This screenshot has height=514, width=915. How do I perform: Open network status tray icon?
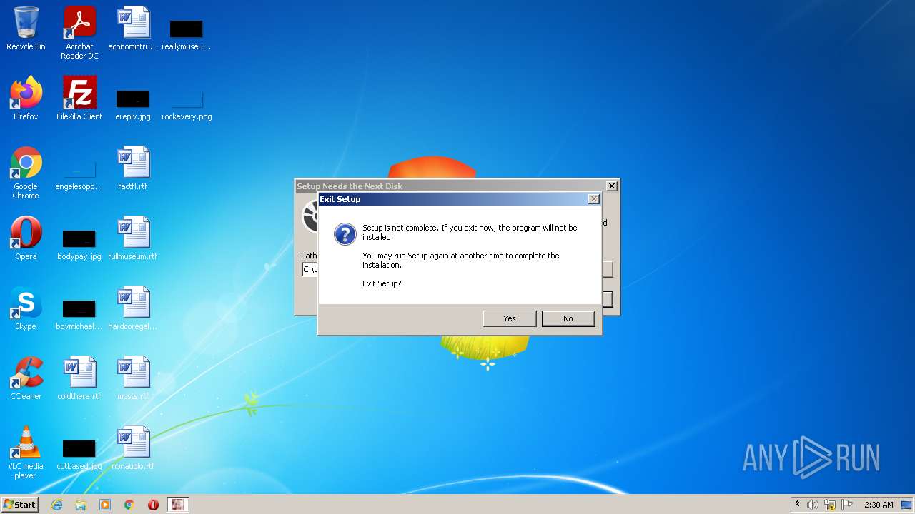[830, 505]
